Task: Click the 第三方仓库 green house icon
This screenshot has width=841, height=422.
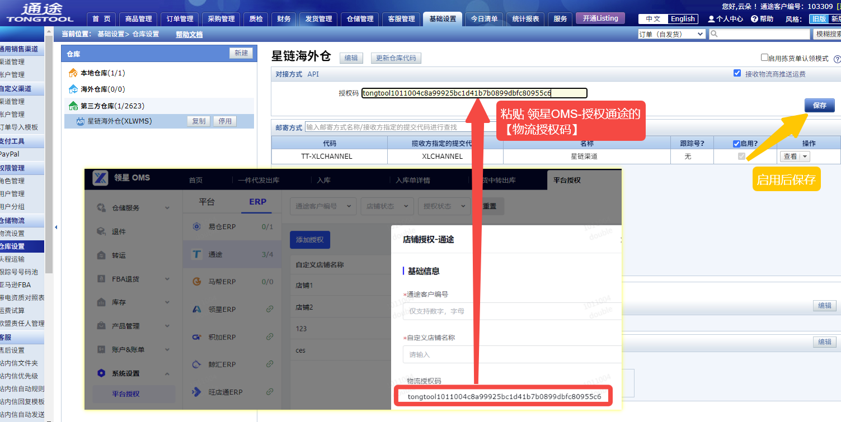Action: pyautogui.click(x=73, y=106)
